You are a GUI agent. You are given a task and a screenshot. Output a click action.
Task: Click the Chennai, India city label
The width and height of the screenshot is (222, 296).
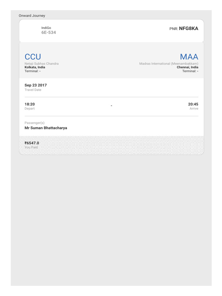(187, 67)
